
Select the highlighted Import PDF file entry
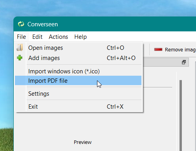[78, 80]
